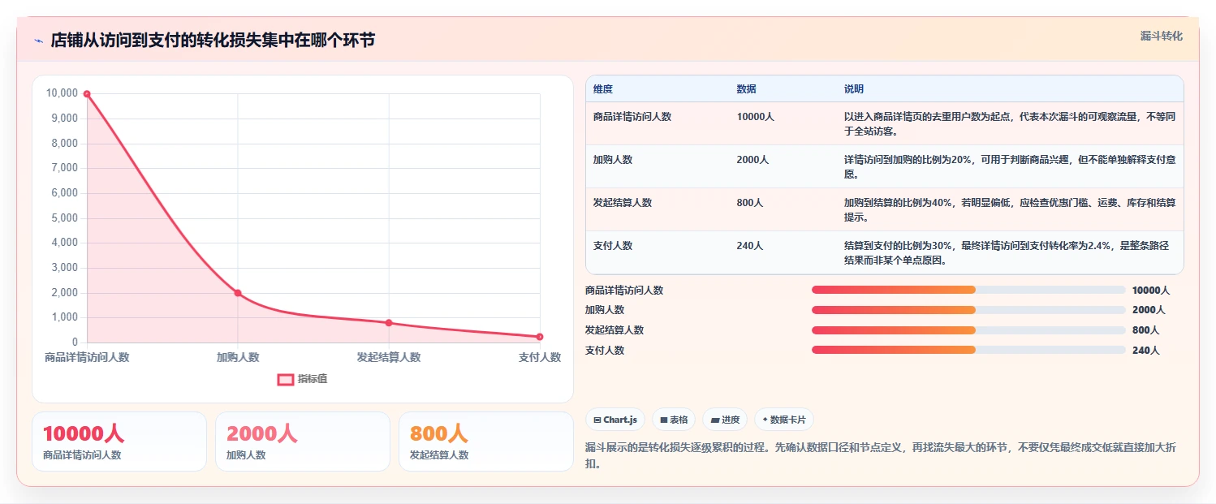This screenshot has width=1216, height=504.
Task: Open the 2000人 data card
Action: click(303, 442)
